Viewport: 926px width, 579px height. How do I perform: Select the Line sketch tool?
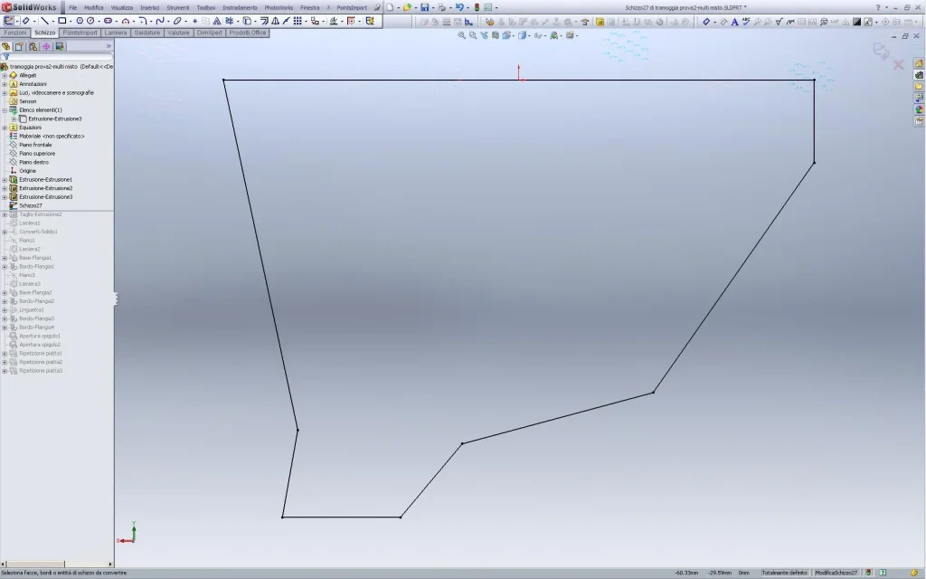point(44,20)
